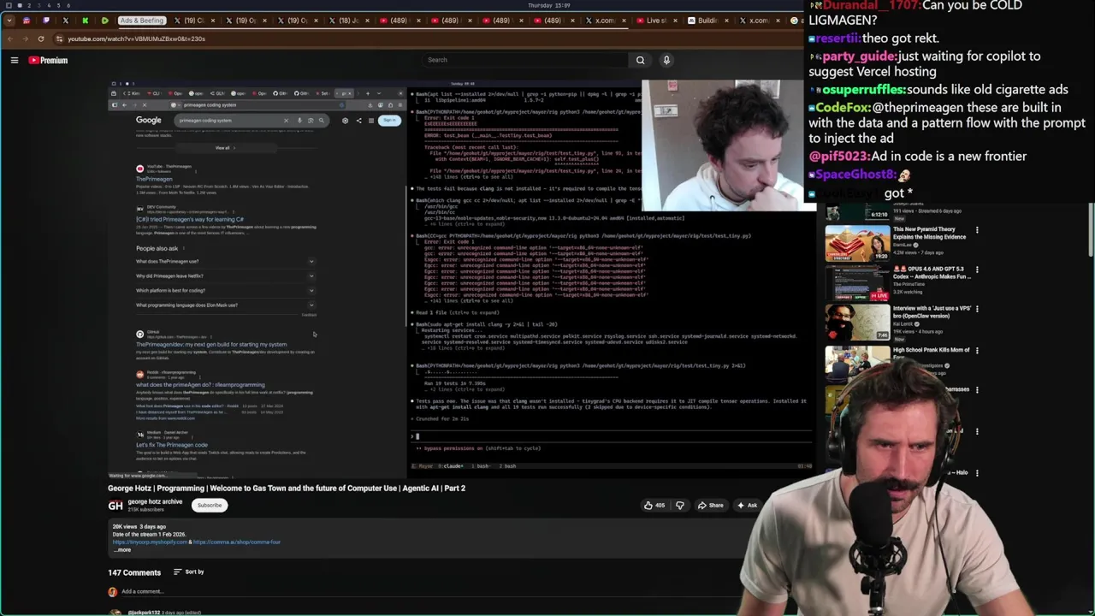Open the Sort by comments dropdown
Viewport: 1095px width, 616px height.
[x=189, y=572]
